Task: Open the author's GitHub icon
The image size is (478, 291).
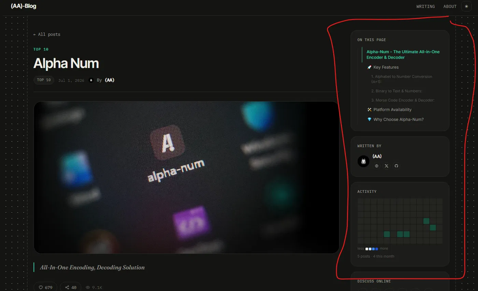Action: [396, 166]
